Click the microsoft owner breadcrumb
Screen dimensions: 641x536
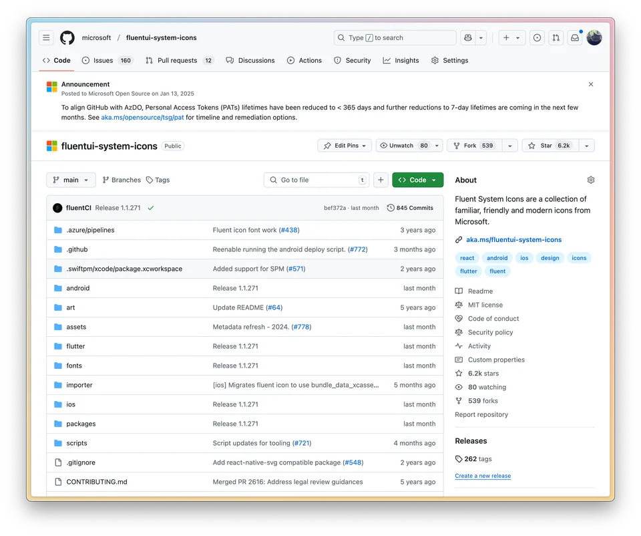(96, 37)
